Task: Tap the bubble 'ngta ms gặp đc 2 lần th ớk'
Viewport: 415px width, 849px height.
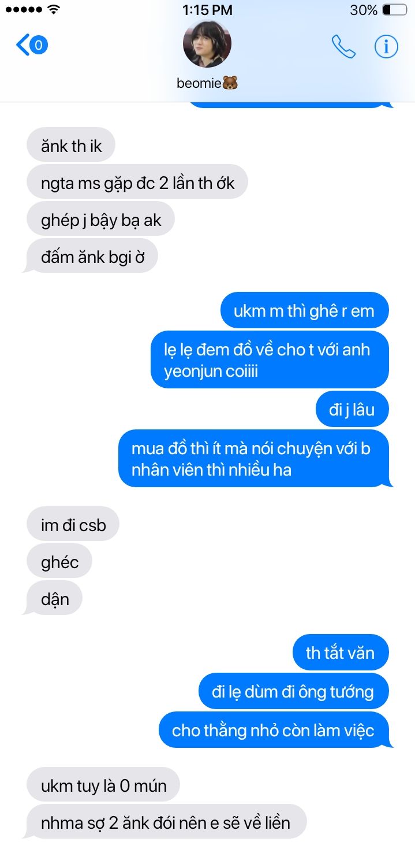Action: (137, 183)
